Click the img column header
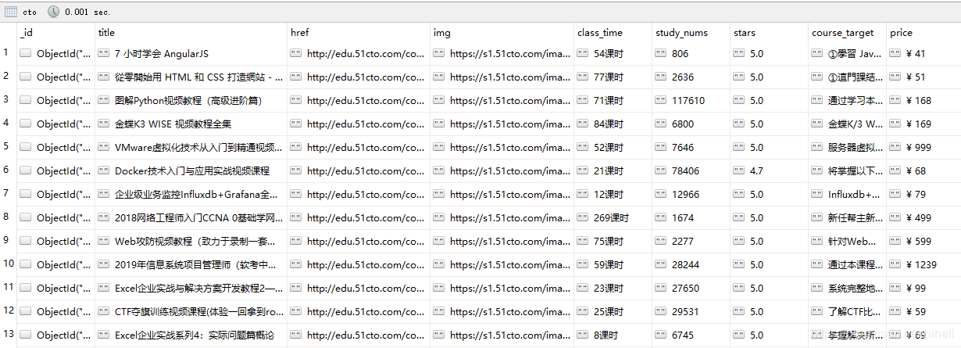961x348 pixels. point(502,33)
